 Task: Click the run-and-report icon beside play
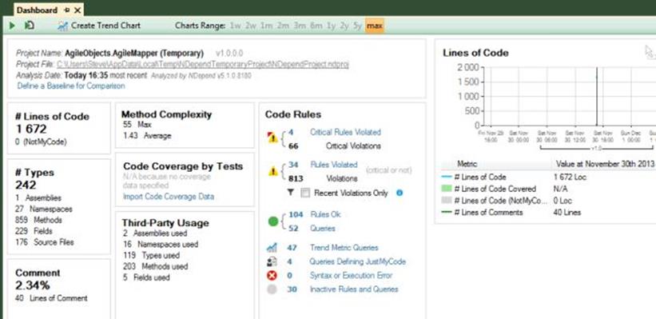click(29, 26)
